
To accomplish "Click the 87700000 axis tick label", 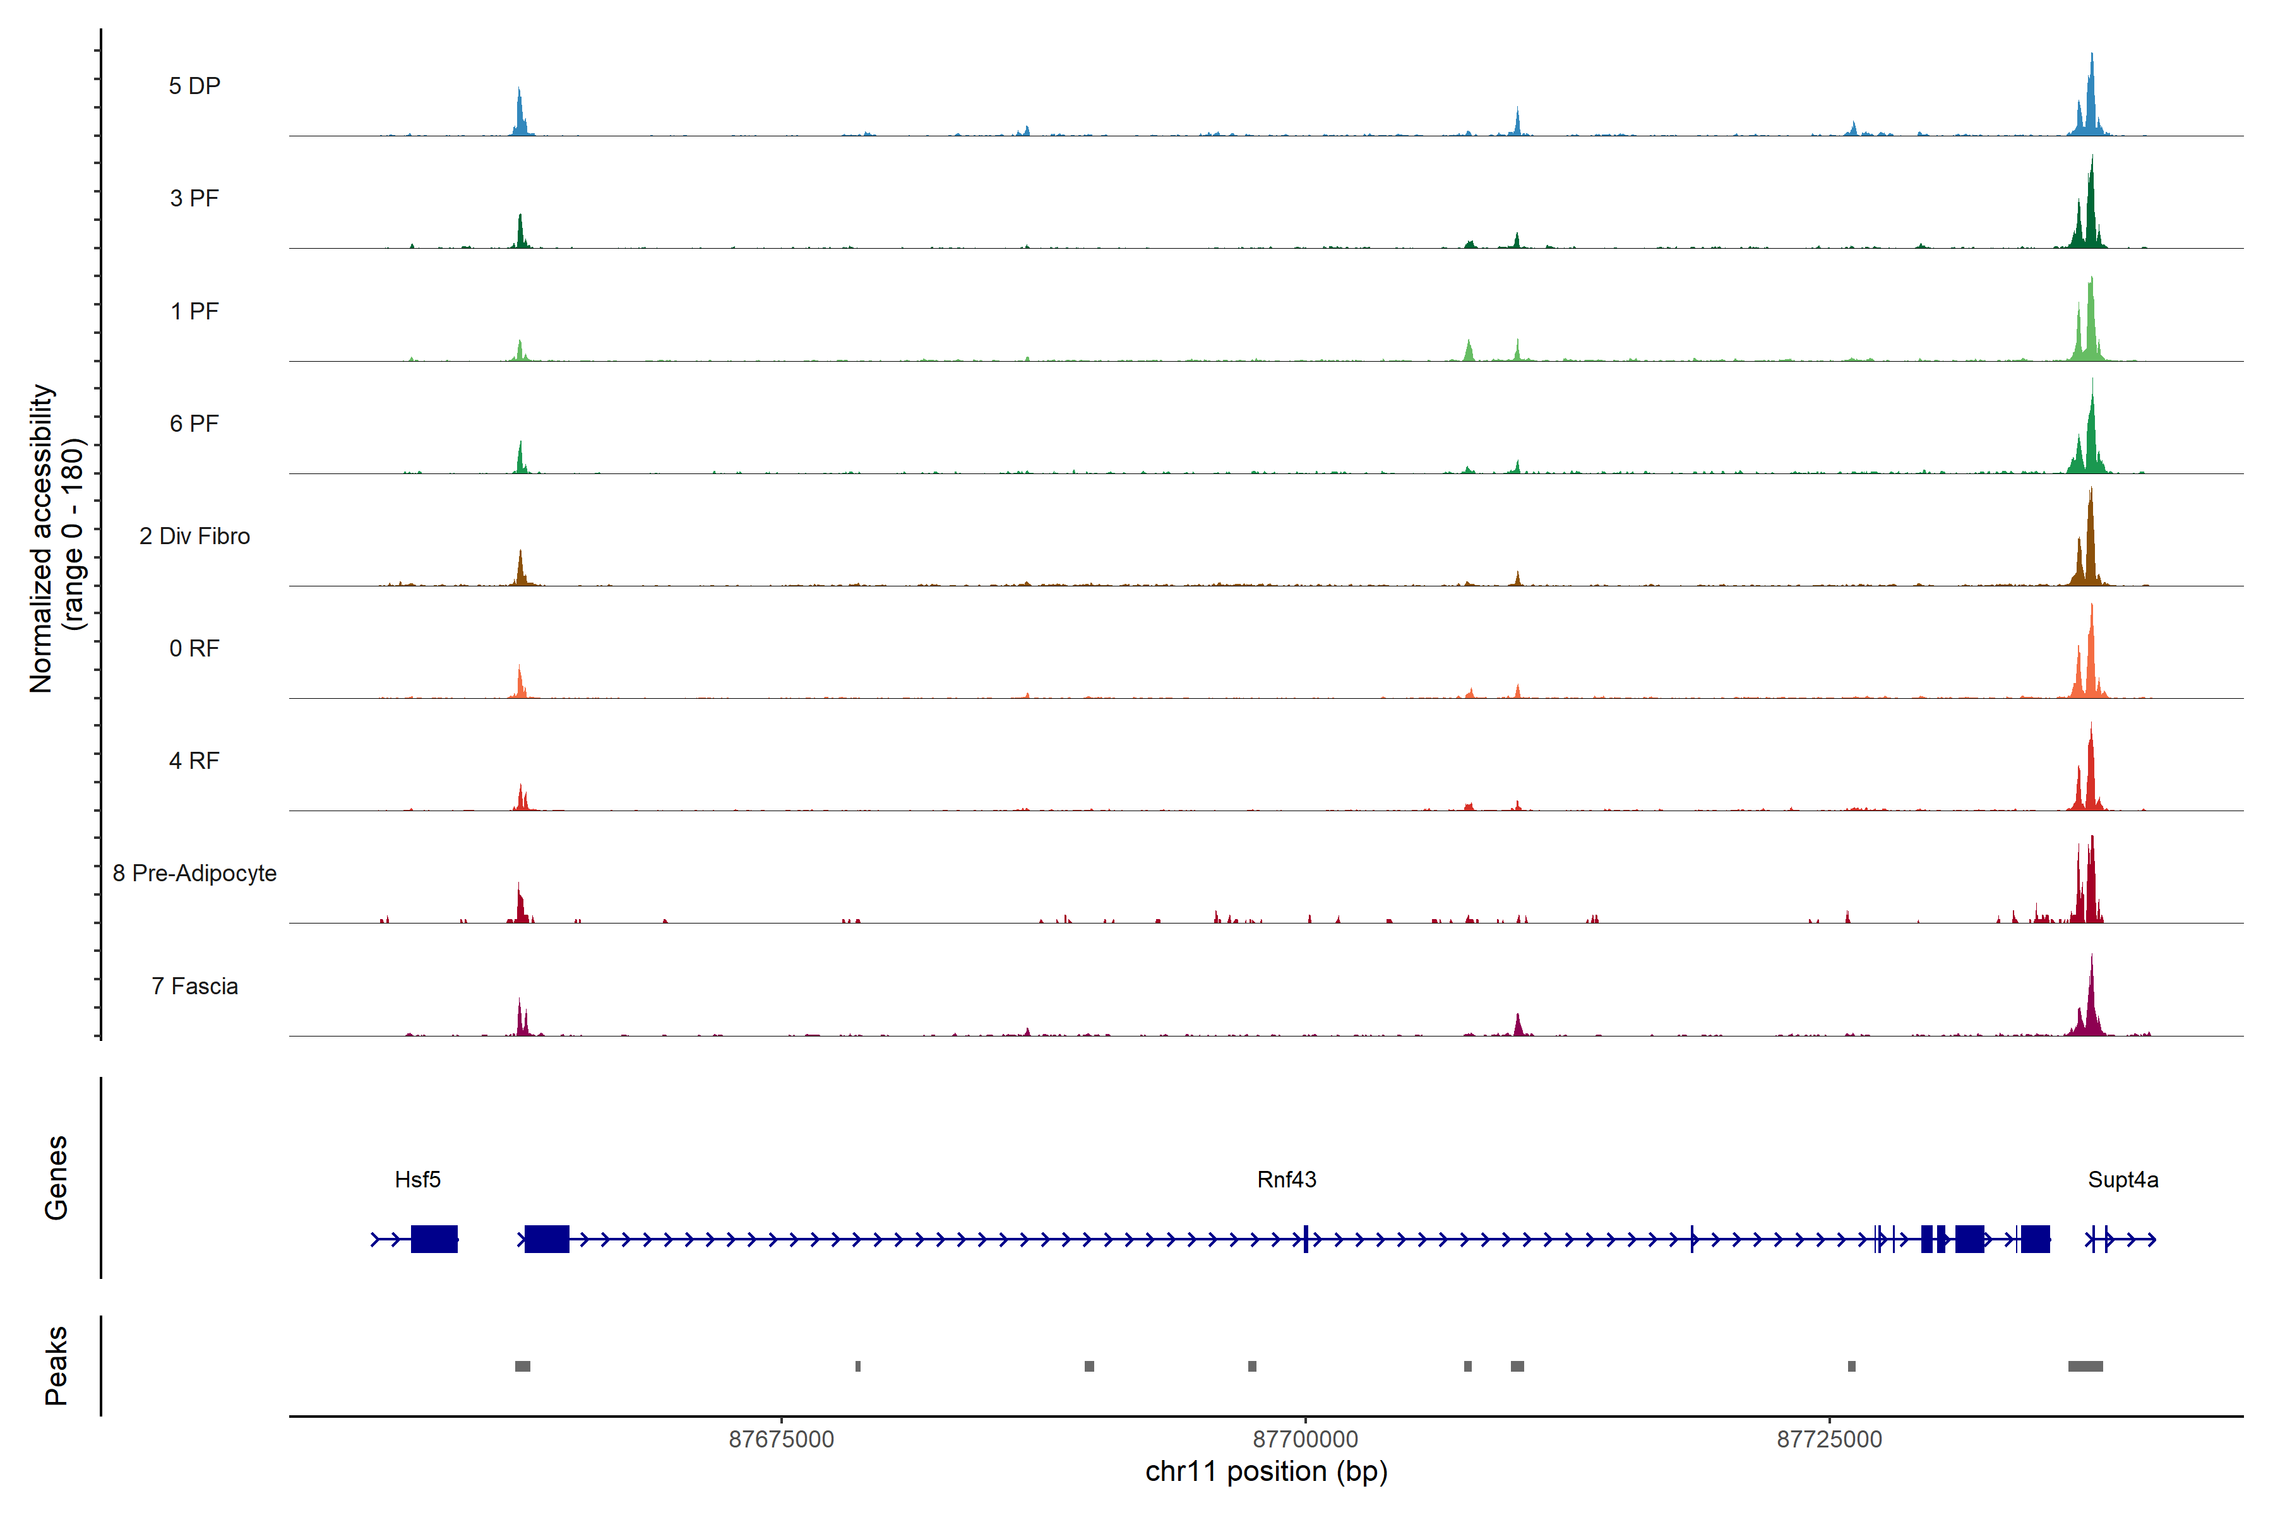I will (1304, 1440).
